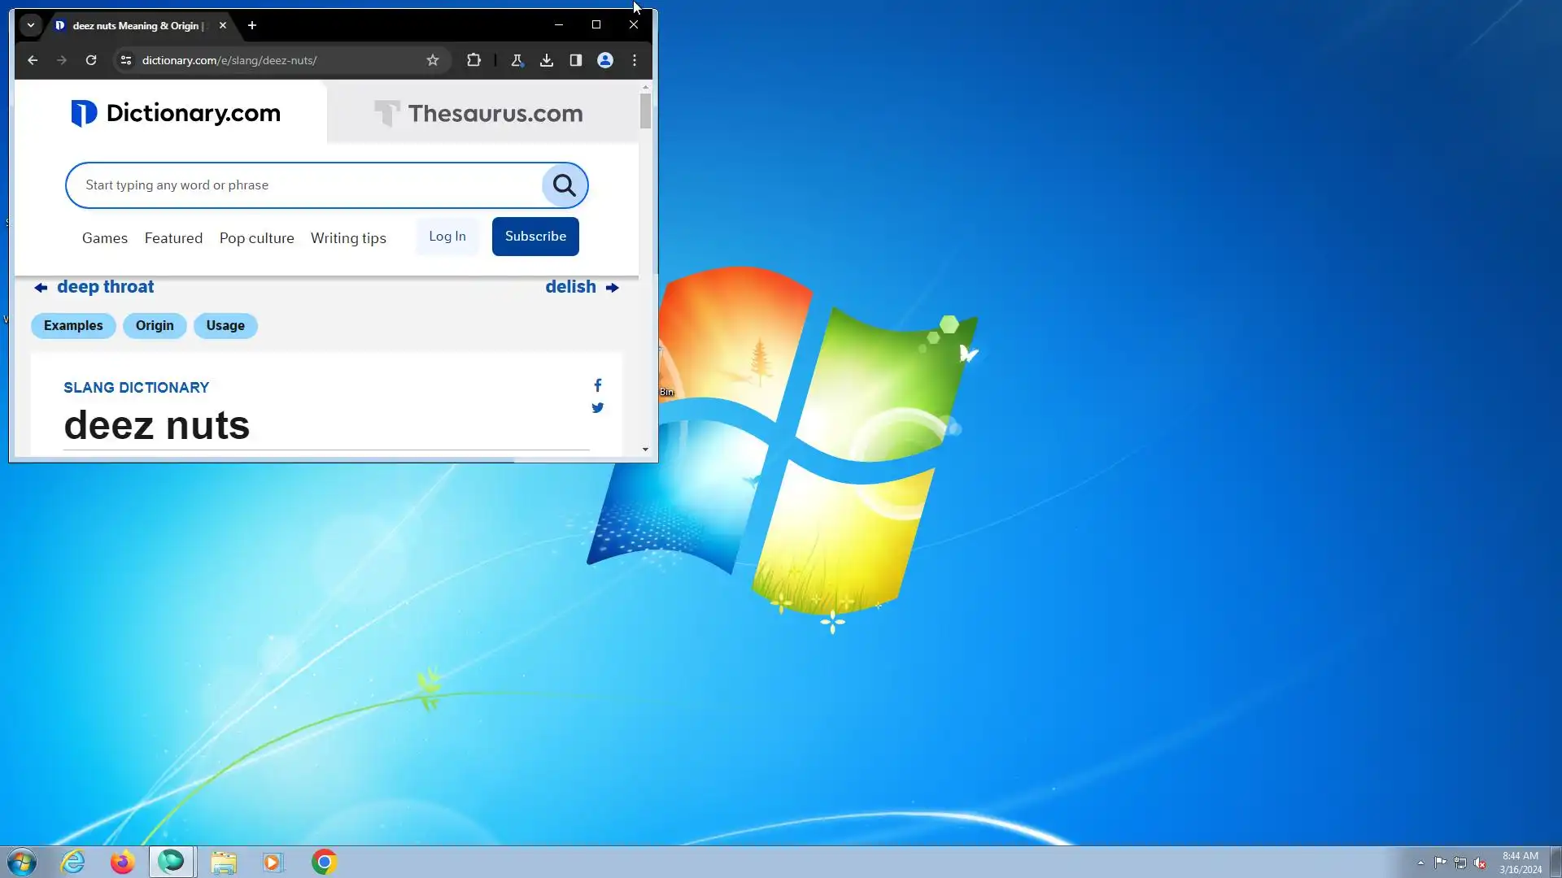Screen dimensions: 1562x878
Task: Share the page via the Facebook icon
Action: coord(598,385)
